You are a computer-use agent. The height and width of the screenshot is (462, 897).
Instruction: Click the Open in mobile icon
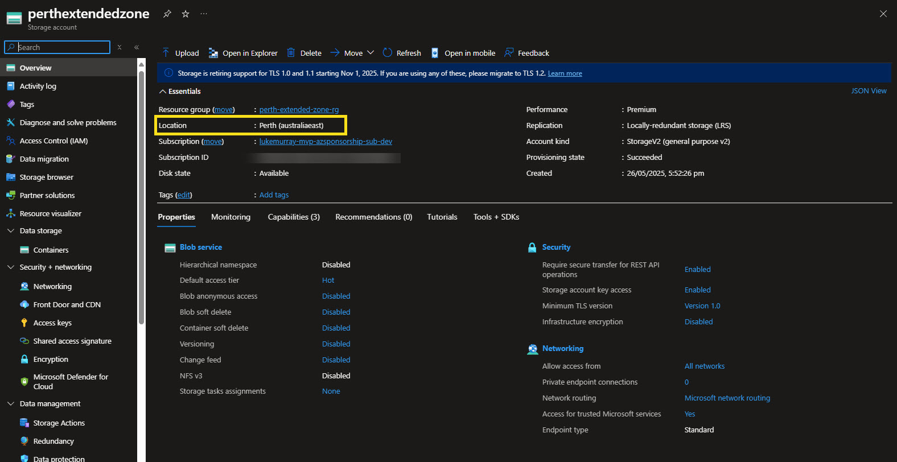pos(435,53)
